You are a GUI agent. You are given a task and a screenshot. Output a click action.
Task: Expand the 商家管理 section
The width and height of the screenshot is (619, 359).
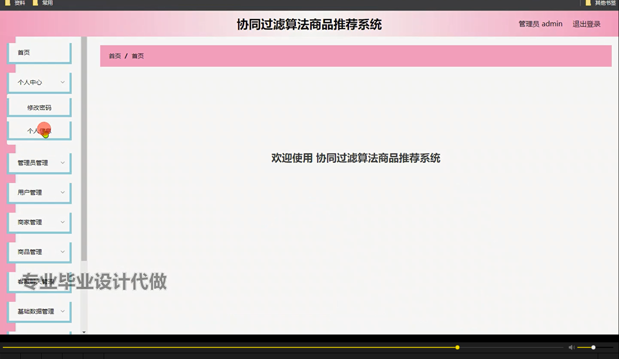(39, 222)
